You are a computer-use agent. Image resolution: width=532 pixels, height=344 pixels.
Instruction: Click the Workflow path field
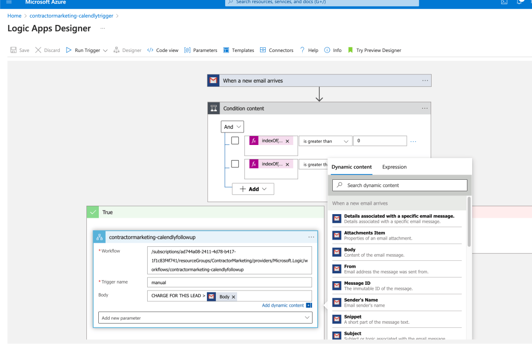point(229,260)
